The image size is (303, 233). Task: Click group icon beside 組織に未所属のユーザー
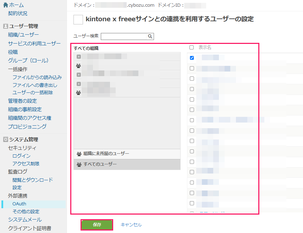(79, 154)
